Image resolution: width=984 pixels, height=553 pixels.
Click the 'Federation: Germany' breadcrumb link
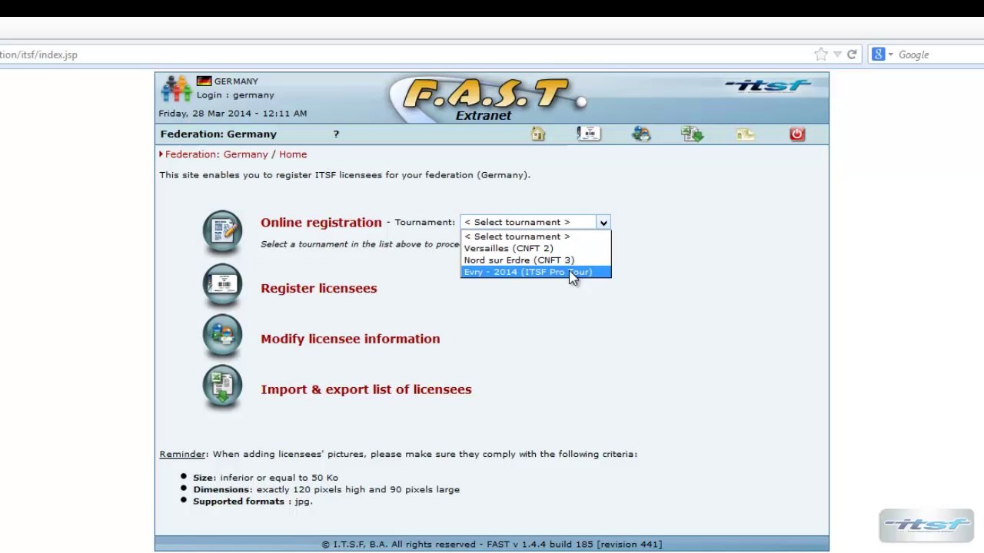coord(216,154)
